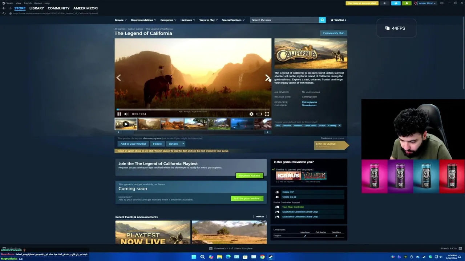
Task: Open the View menu
Action: coord(18,3)
